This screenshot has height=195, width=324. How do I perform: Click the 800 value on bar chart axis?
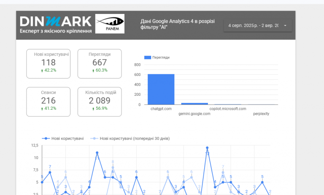[138, 65]
